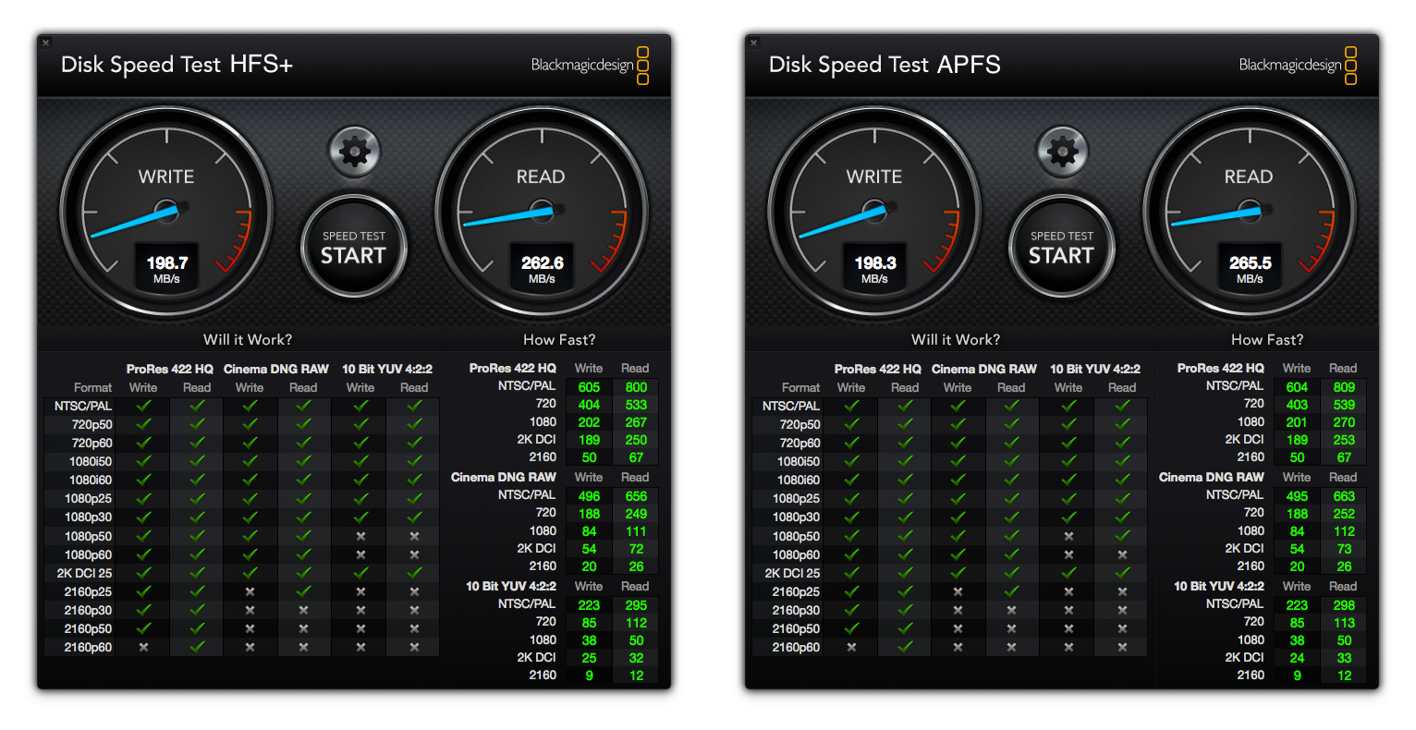Click 2160p60 ProRes write X mark in HFS+ window
This screenshot has height=730, width=1416.
click(143, 647)
